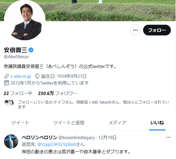Image resolution: width=176 pixels, height=159 pixels.
Task: Select the いいね tab
Action: point(157,122)
